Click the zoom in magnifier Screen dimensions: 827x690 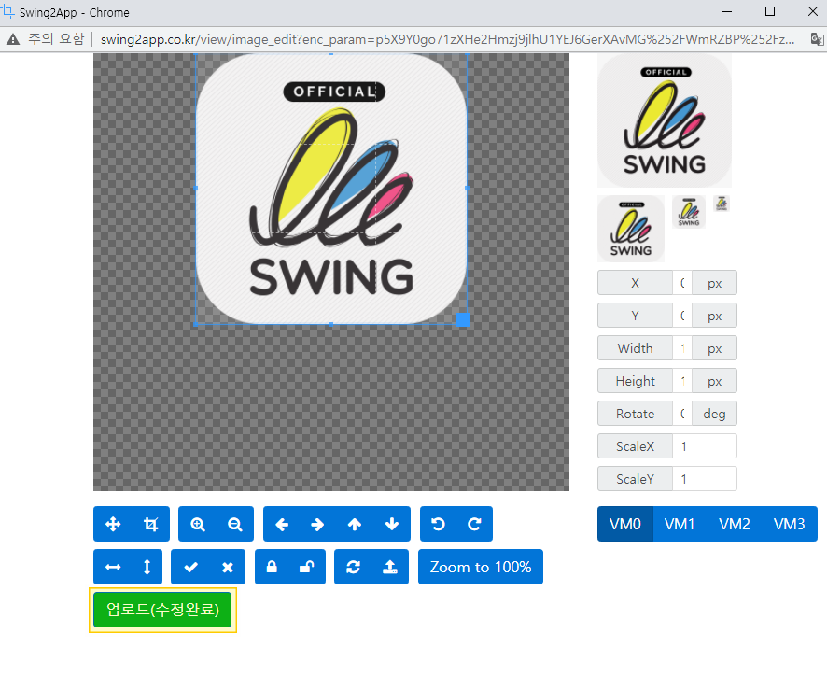tap(198, 525)
